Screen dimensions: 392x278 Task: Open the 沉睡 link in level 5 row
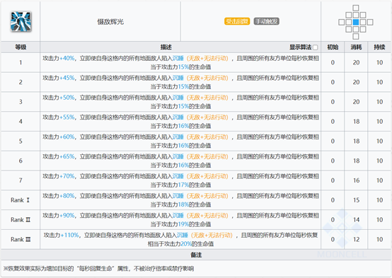coord(178,137)
